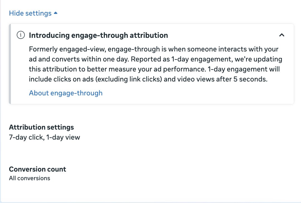Collapse the engage-through banner with the chevron

tap(282, 35)
